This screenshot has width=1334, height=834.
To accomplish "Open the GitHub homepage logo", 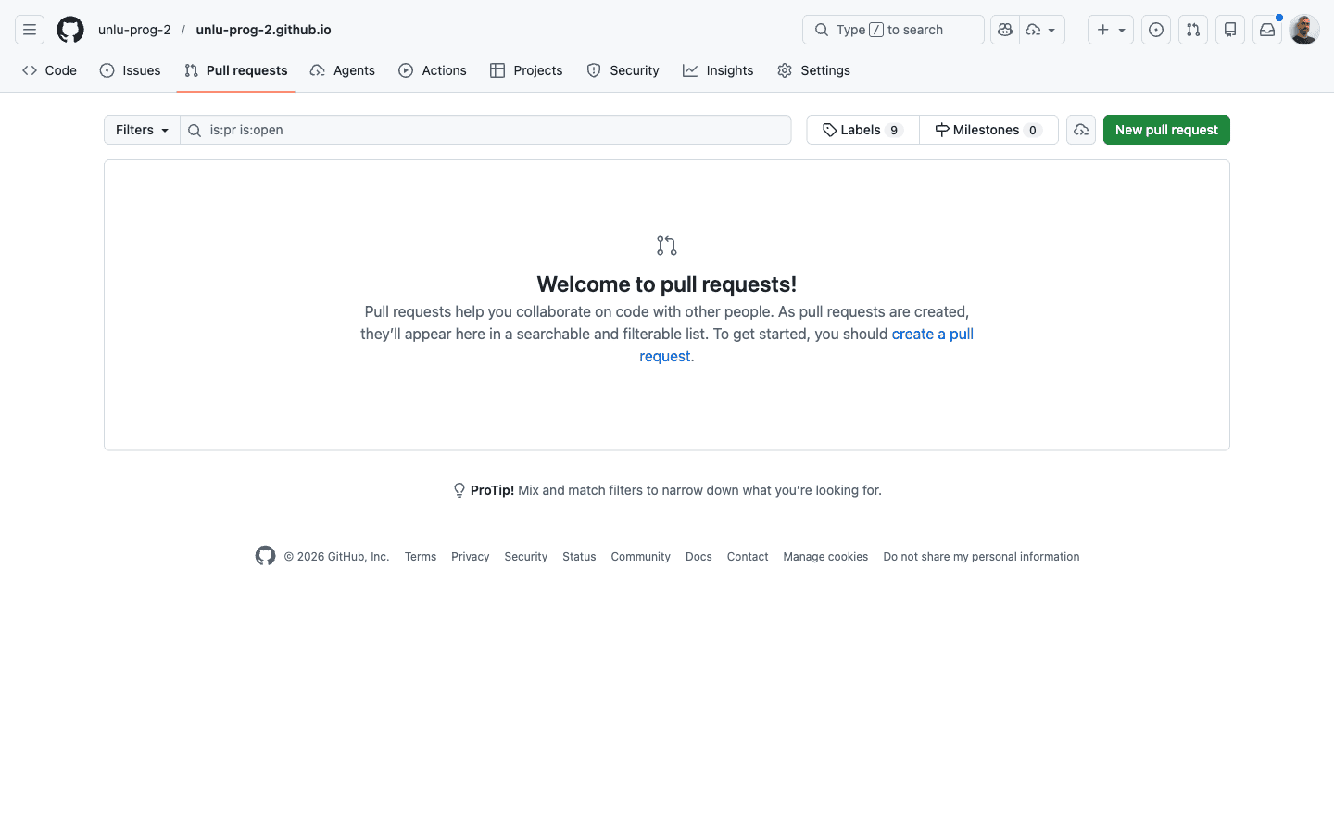I will click(69, 29).
